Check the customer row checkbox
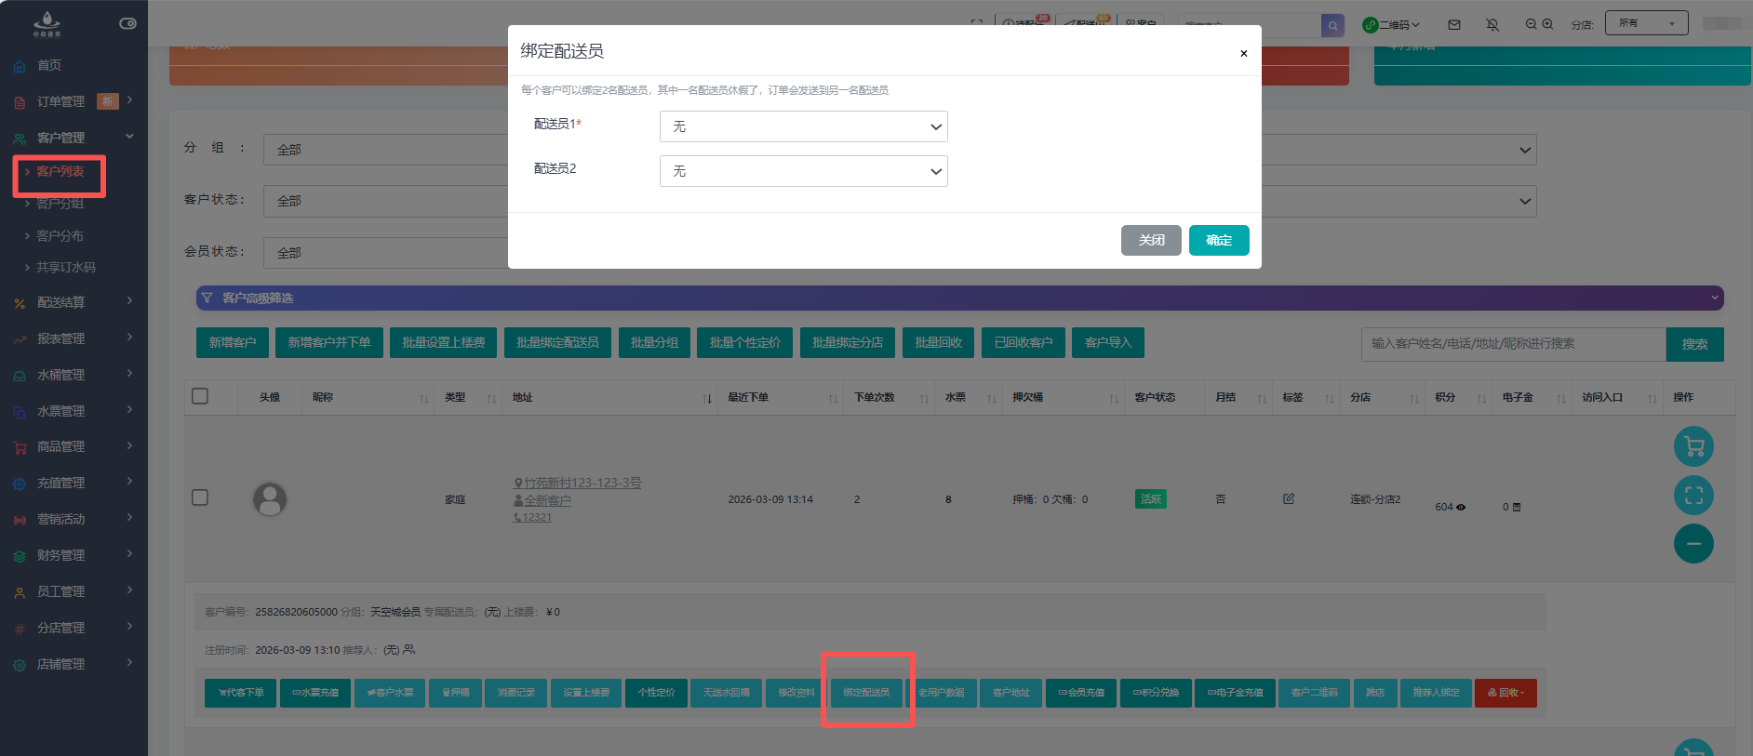Image resolution: width=1753 pixels, height=756 pixels. coord(200,497)
